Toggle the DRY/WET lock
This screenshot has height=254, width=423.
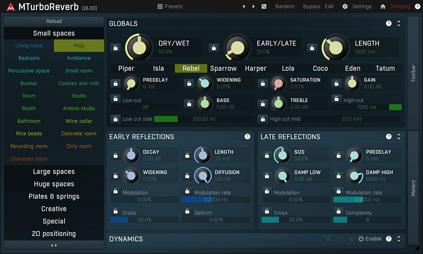tap(115, 48)
